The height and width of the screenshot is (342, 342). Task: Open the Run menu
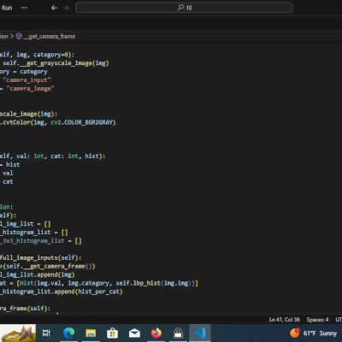(x=7, y=8)
